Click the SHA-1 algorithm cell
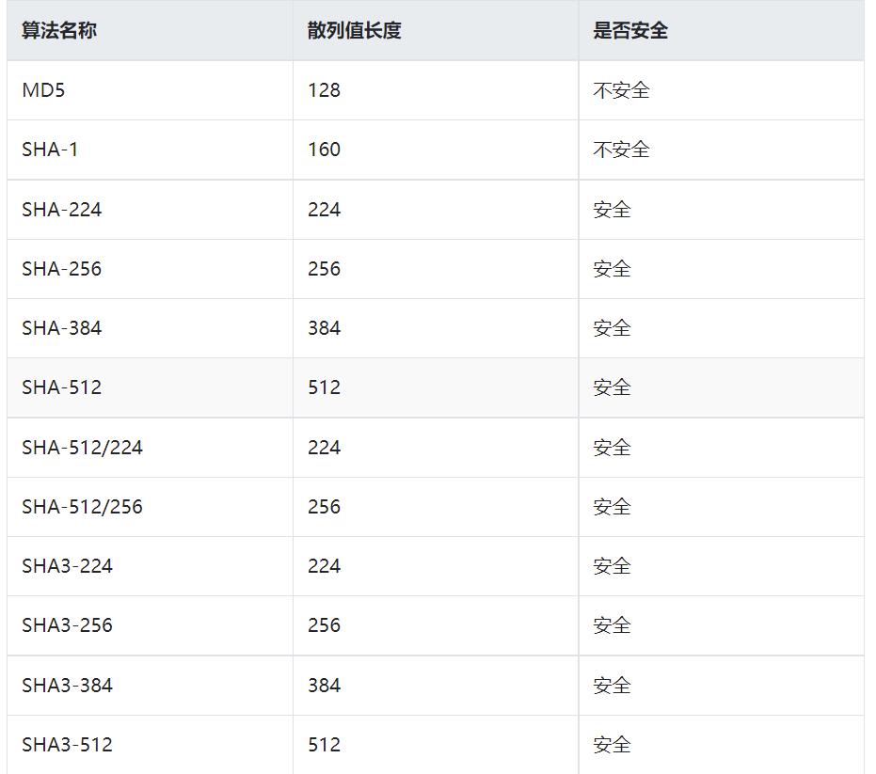The height and width of the screenshot is (774, 876). point(50,150)
